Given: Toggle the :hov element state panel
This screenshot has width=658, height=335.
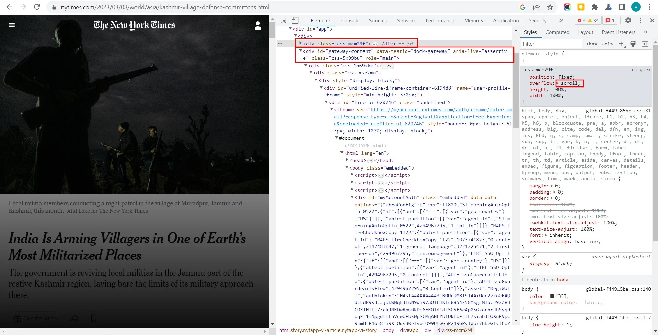Looking at the screenshot, I should (592, 44).
